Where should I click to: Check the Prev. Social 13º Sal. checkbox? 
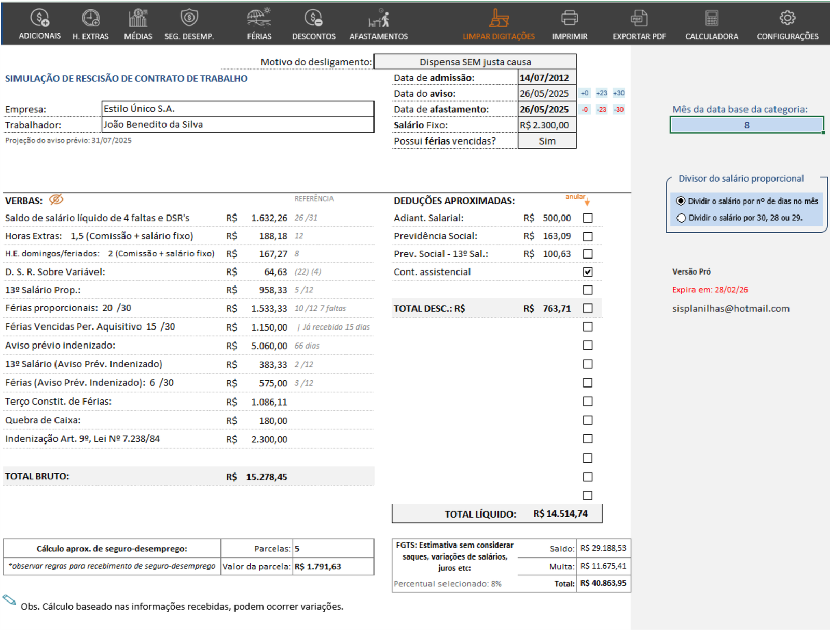(x=588, y=254)
